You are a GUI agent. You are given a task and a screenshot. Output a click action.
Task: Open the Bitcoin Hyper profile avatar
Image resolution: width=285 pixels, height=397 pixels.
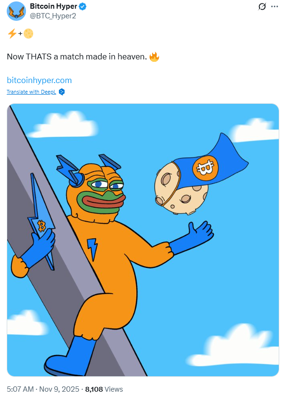(16, 11)
